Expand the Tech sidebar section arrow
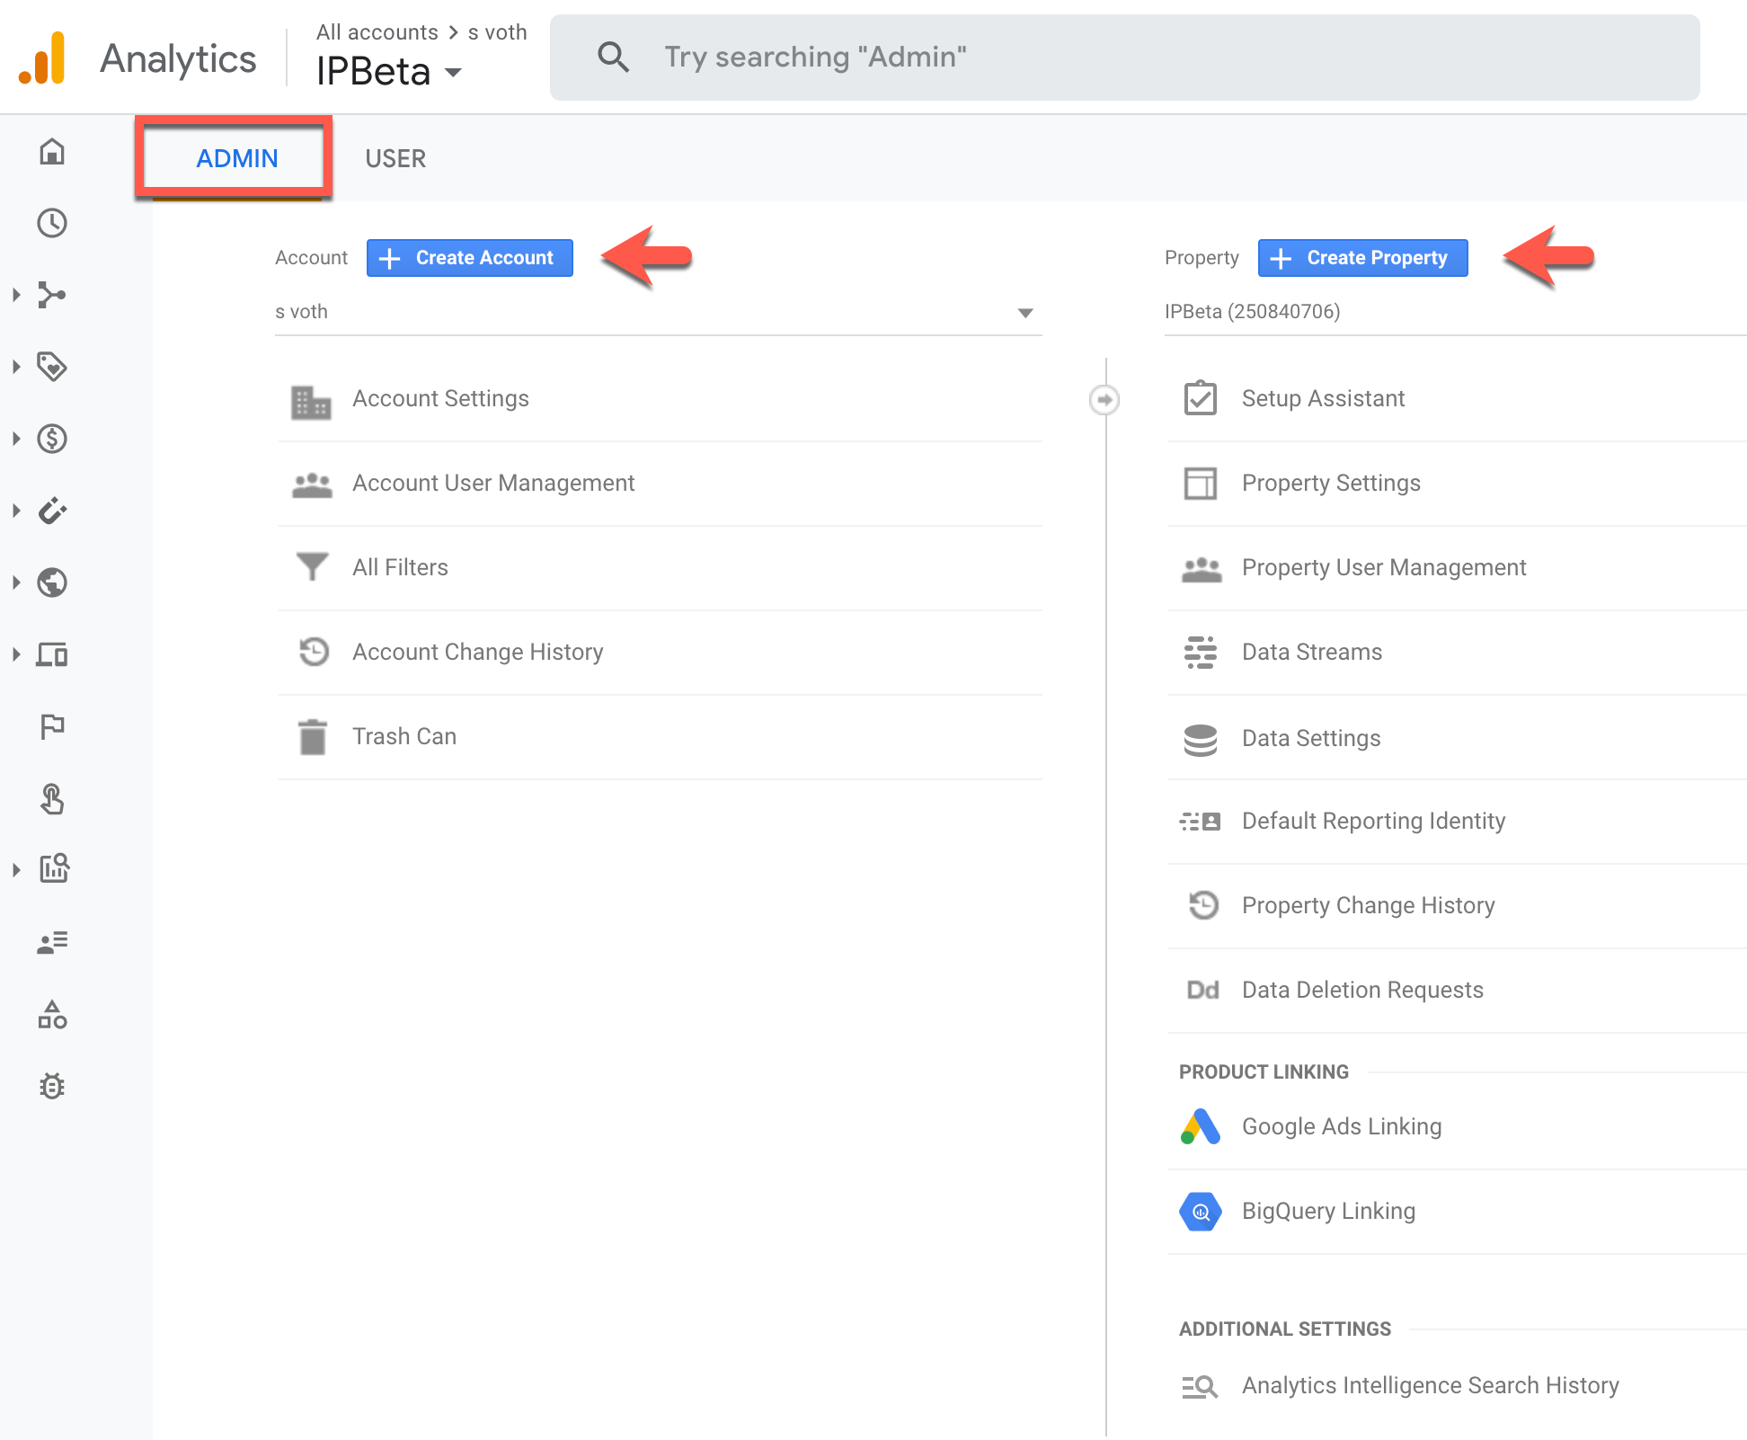 tap(16, 654)
